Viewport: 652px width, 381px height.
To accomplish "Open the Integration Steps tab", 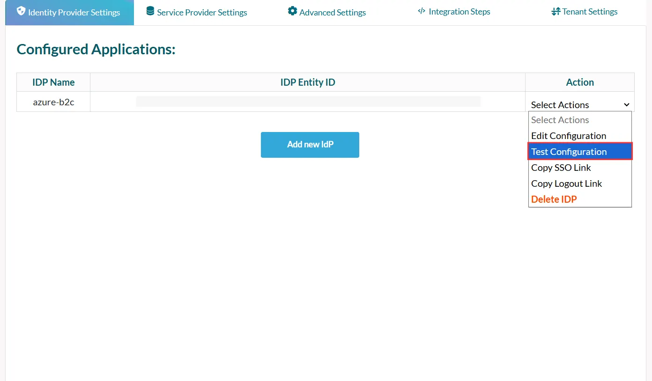I will tap(459, 11).
